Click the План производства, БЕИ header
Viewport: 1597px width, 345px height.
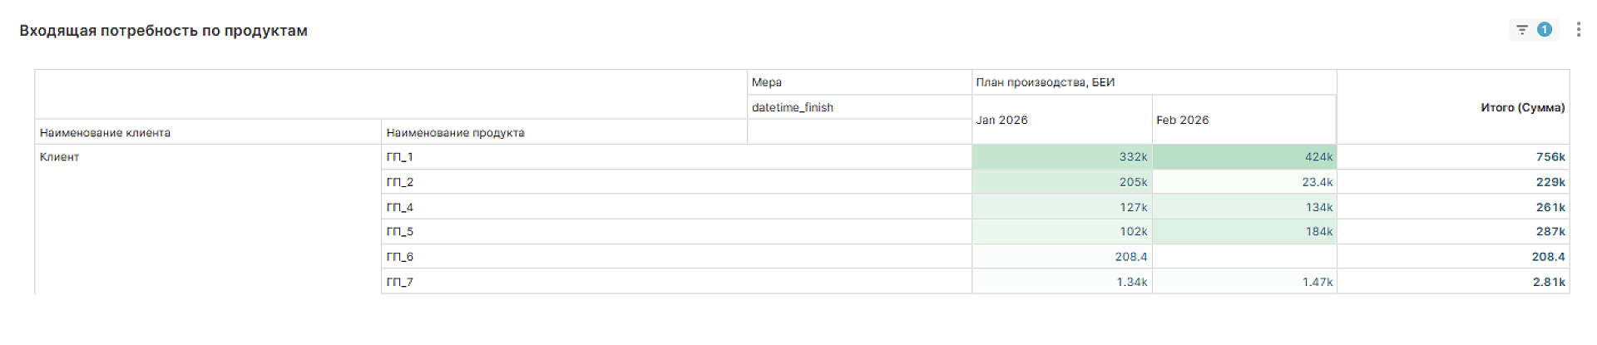point(1045,82)
